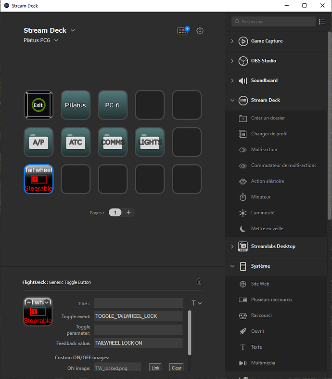Select the Minuteur action
Screen dimensions: 332x379
[x=276, y=197]
